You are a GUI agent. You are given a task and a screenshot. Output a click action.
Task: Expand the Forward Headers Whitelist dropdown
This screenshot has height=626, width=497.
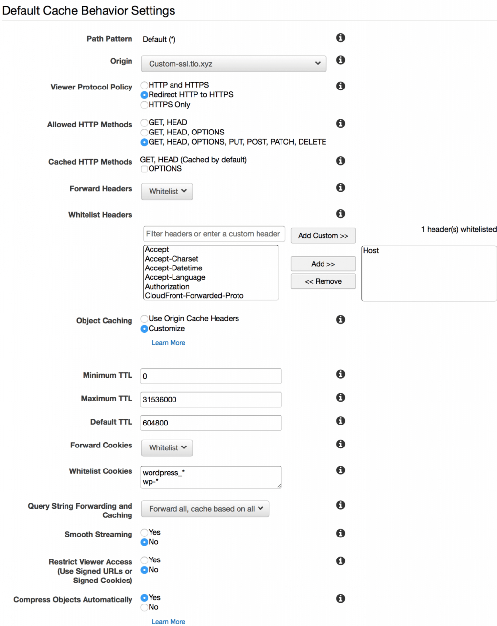coord(167,191)
